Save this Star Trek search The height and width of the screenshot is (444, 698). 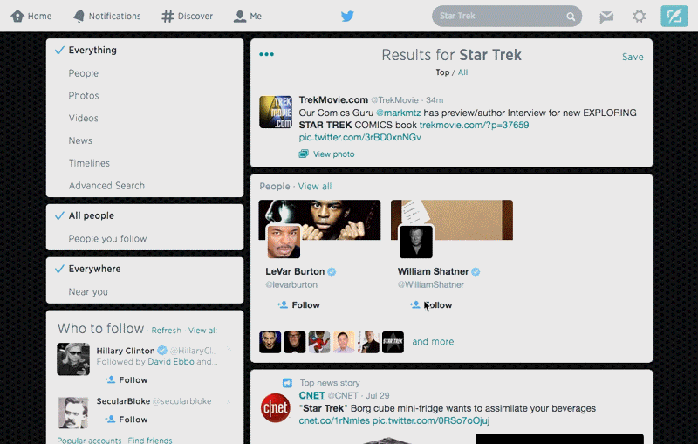tap(633, 57)
